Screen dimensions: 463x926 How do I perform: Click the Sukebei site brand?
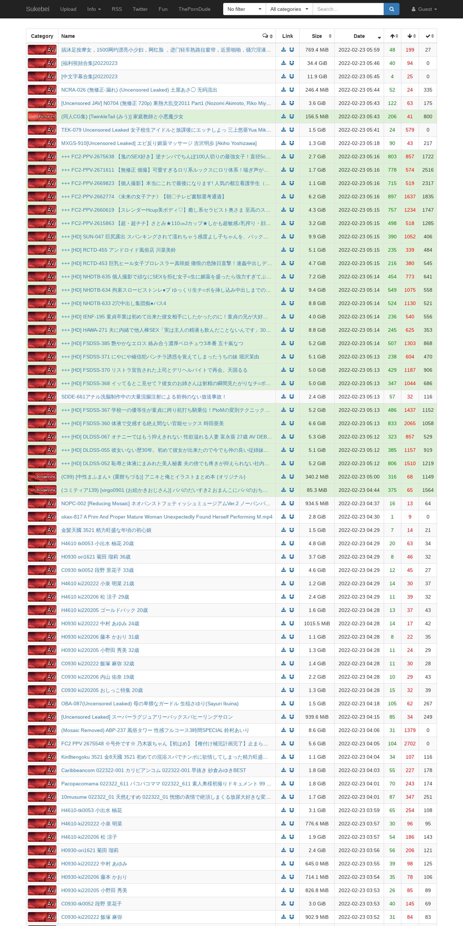pos(38,9)
